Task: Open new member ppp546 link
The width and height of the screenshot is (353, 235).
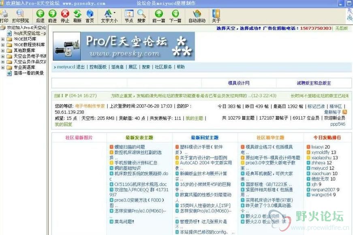Action: tap(338, 124)
